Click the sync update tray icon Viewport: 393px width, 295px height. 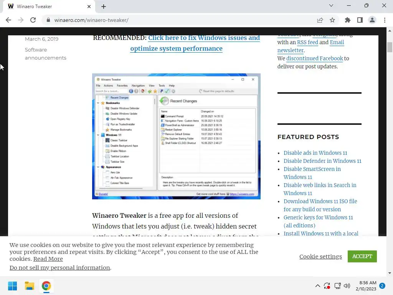327,286
